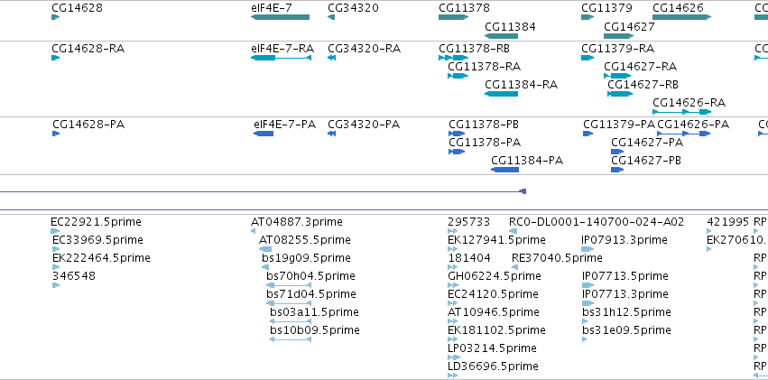Screen dimensions: 768x380
Task: Click transcript eIF4E-7-RA
Action: (x=282, y=49)
